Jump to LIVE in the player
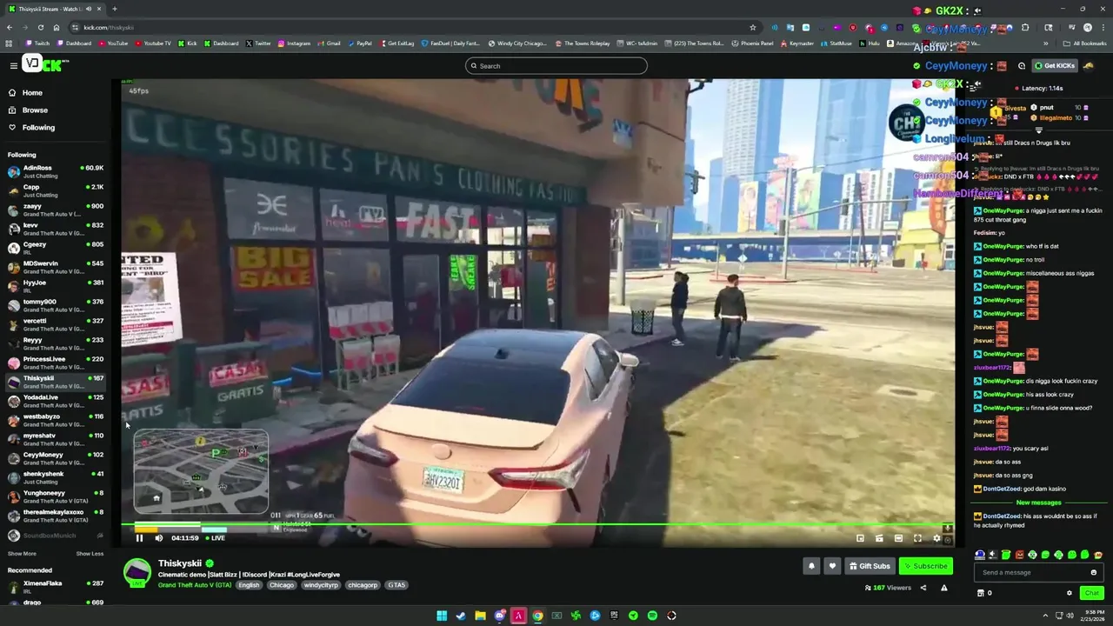 click(x=215, y=538)
